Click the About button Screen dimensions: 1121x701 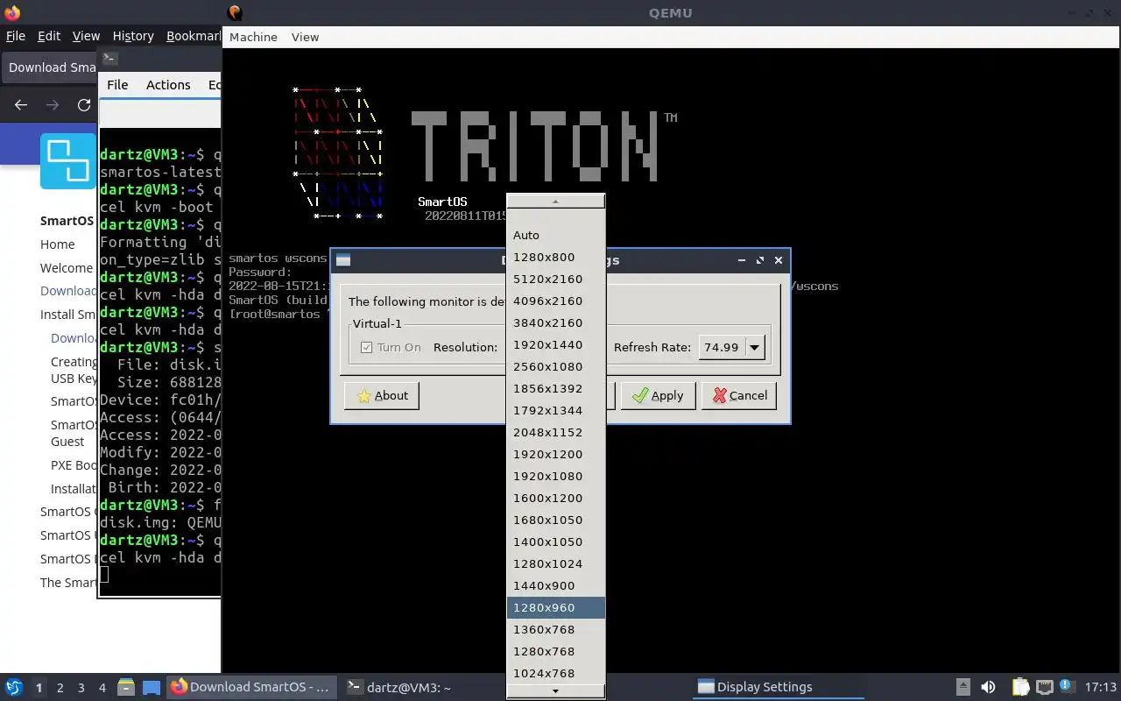(382, 395)
